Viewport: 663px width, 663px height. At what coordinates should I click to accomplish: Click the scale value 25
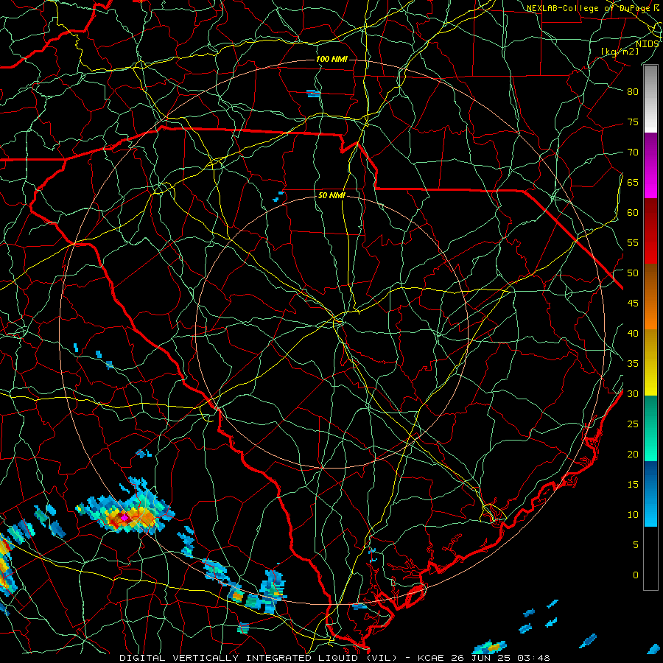[633, 424]
